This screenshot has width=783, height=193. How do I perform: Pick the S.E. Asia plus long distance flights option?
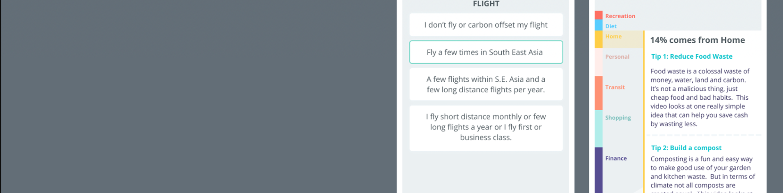(x=486, y=85)
